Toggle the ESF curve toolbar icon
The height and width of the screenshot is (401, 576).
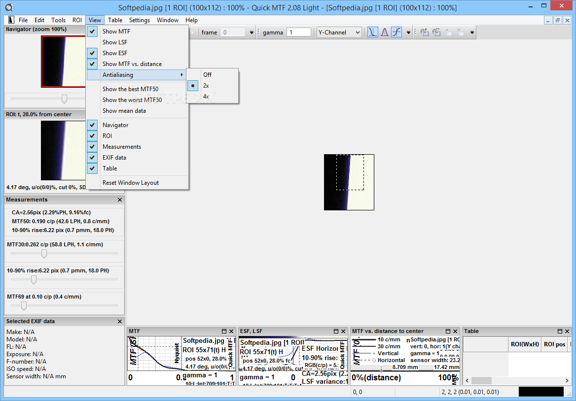(x=396, y=33)
